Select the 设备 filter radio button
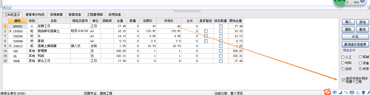 [x=361, y=63]
